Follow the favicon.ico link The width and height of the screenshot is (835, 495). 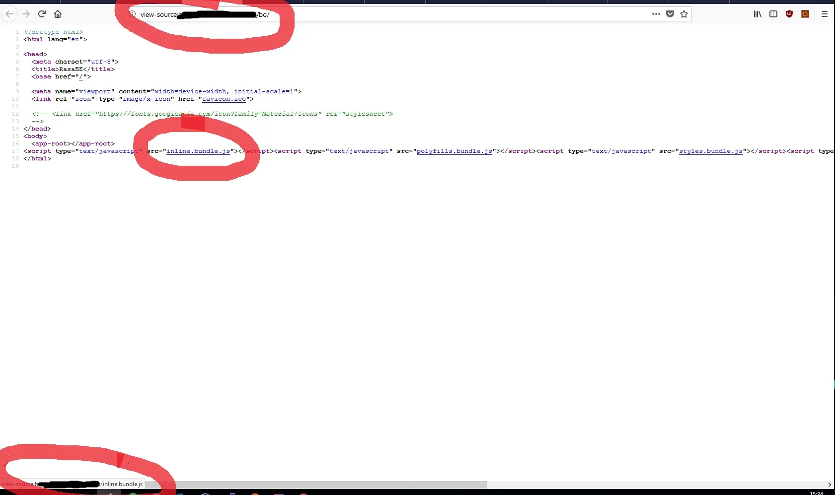[224, 99]
